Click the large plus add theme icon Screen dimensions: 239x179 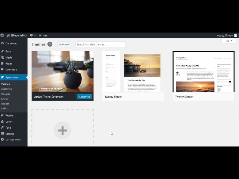click(x=62, y=130)
